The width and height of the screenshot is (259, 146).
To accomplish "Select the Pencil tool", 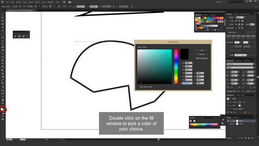I will (2, 44).
